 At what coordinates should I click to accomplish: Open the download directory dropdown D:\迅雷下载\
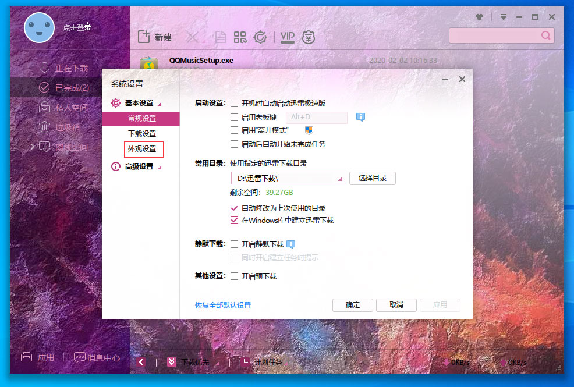click(x=341, y=177)
